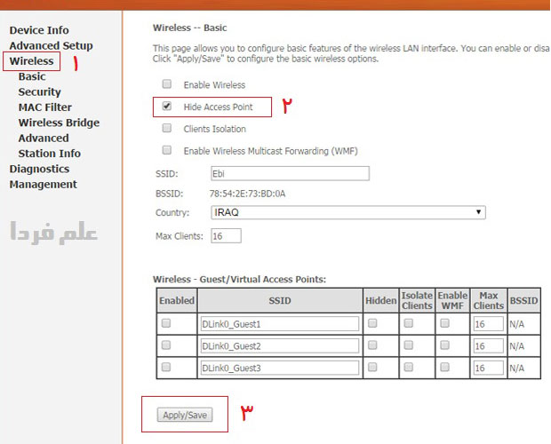Click the DLink0_Guest3 SSID text field

tap(279, 368)
